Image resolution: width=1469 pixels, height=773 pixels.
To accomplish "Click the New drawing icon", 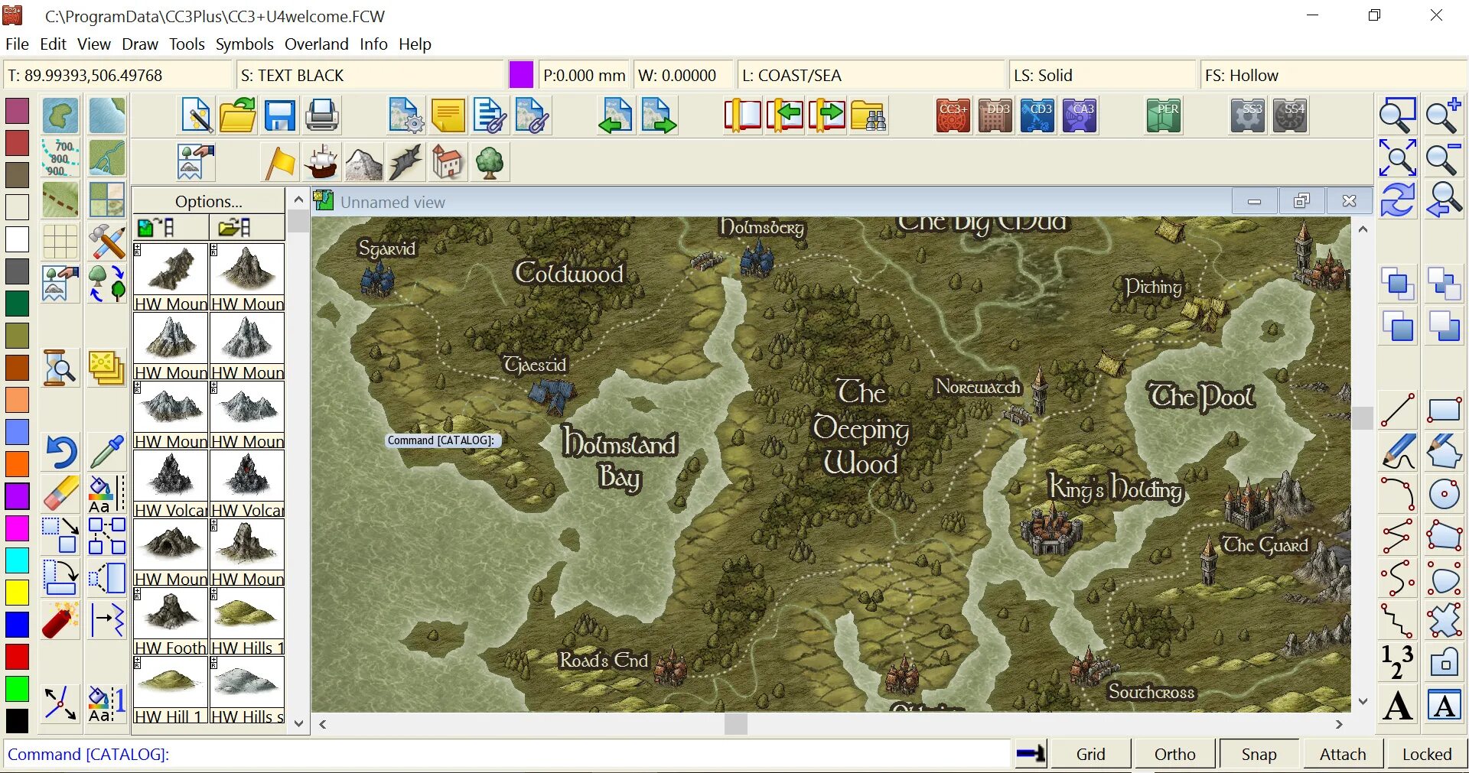I will (x=197, y=116).
